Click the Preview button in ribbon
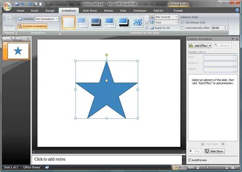 click(x=9, y=21)
